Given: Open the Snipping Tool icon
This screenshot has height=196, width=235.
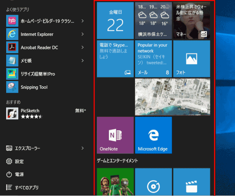Looking at the screenshot, I should click(x=12, y=87).
